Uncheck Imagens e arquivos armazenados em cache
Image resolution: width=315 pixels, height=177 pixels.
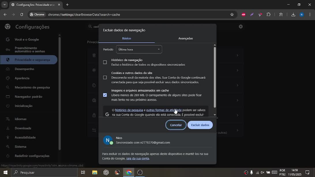coord(105,95)
